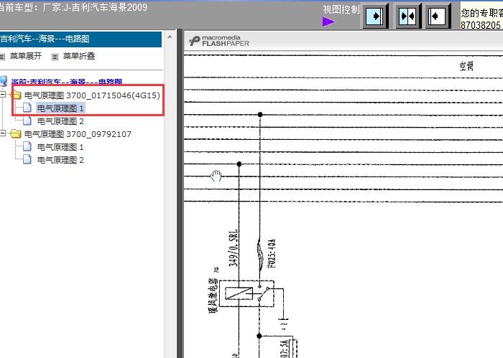Image resolution: width=503 pixels, height=358 pixels.
Task: Click the F023:40A fuse label
Action: [272, 253]
